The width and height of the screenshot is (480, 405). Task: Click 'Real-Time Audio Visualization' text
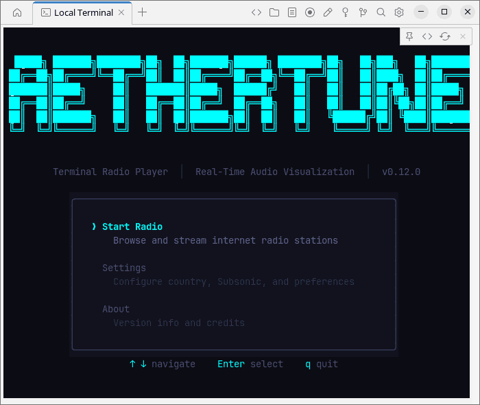pyautogui.click(x=275, y=172)
